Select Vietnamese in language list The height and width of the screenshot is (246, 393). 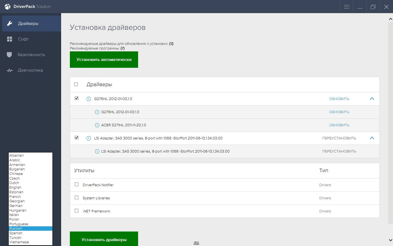point(31,242)
